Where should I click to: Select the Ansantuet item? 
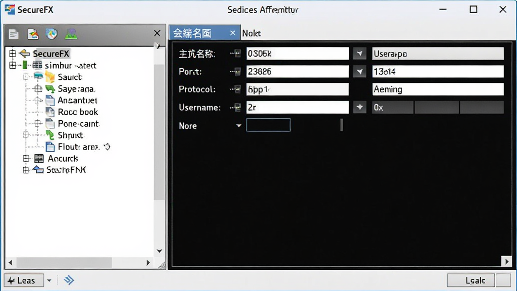point(77,101)
